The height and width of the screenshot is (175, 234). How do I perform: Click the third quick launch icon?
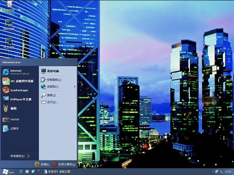click(33, 172)
